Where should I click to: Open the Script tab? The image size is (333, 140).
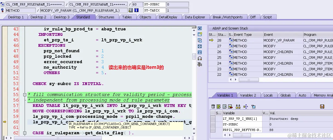(267, 17)
